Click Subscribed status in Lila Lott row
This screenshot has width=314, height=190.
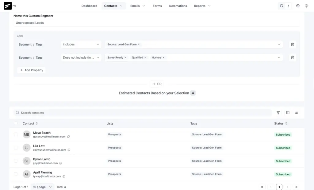click(x=283, y=148)
